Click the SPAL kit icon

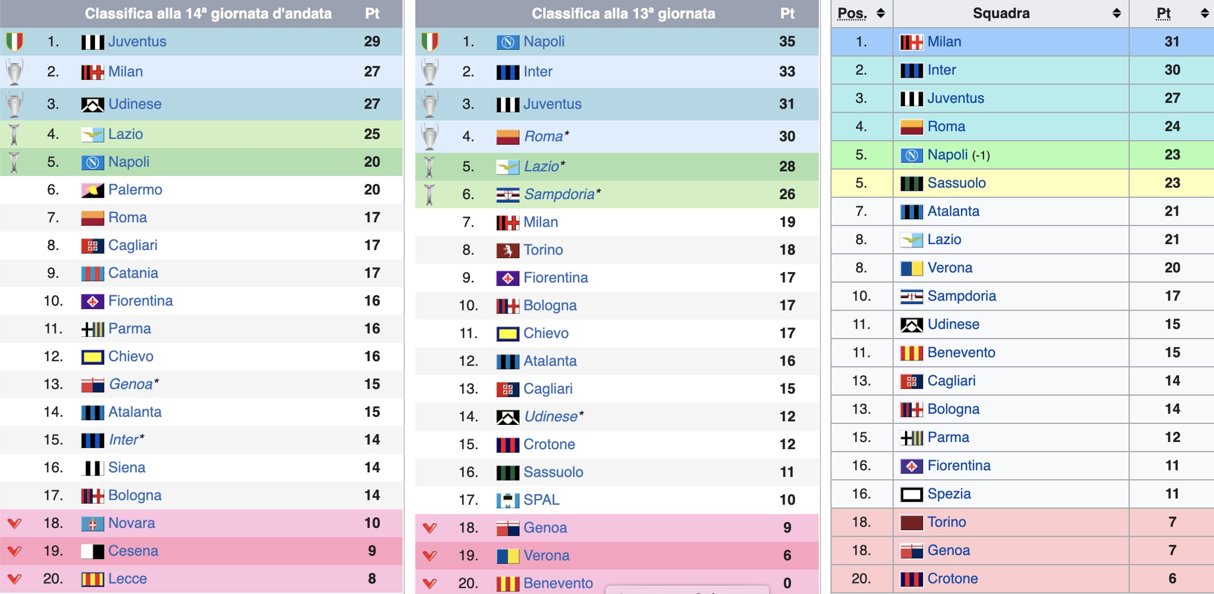[x=507, y=500]
